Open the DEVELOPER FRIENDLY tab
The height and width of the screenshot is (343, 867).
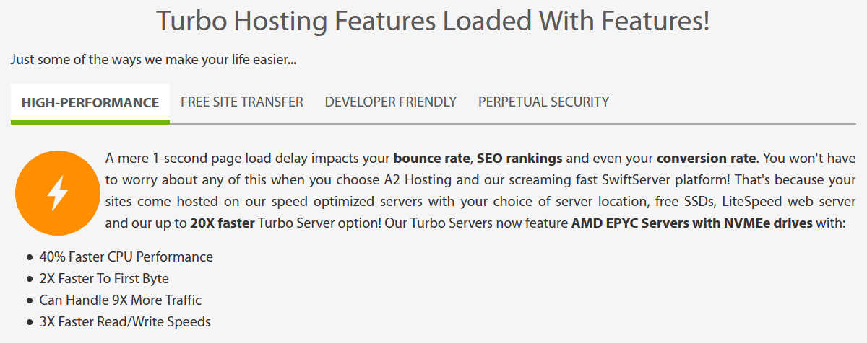coord(391,102)
